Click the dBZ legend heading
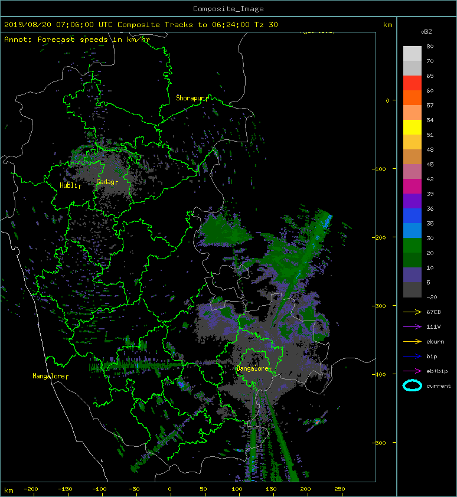This screenshot has width=457, height=497. [426, 32]
